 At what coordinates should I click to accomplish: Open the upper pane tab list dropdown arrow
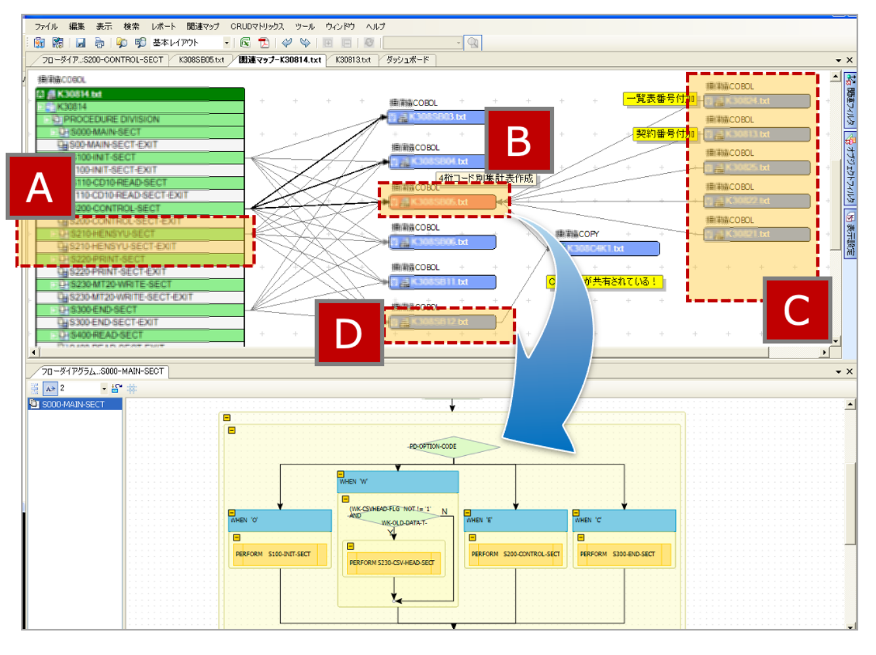pos(839,60)
